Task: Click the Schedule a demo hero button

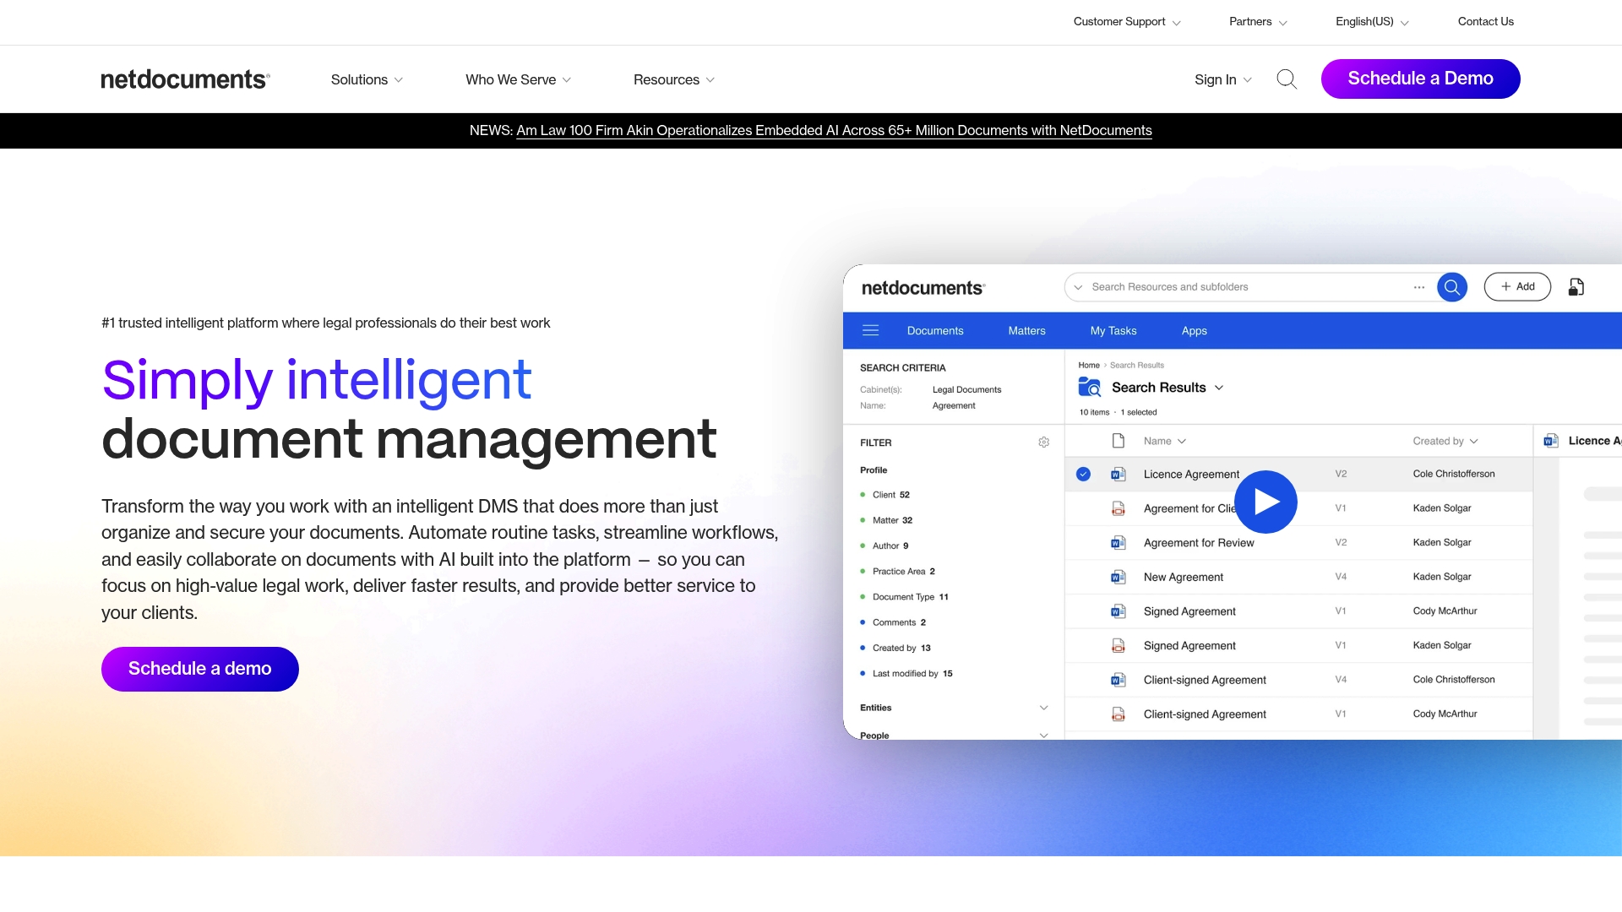Action: coord(199,669)
